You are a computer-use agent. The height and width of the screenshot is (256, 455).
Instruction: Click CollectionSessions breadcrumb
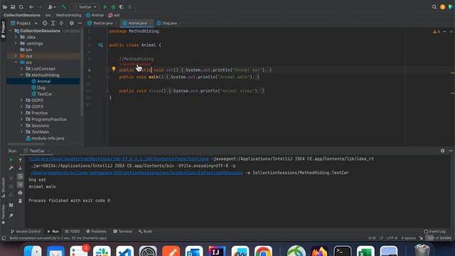(x=22, y=15)
